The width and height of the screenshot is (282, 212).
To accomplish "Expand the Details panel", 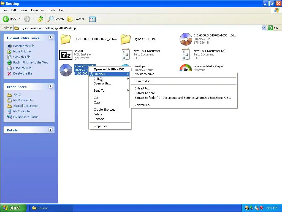I will 51,130.
